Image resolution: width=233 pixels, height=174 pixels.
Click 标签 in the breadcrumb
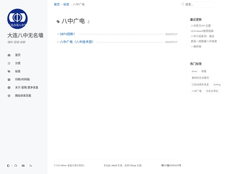tap(66, 4)
